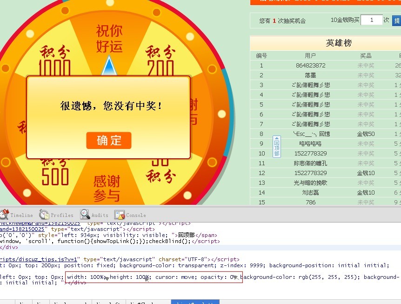Viewport: 401px width, 304px height.
Task: Confirm the dialog with the 确定 button
Action: click(x=109, y=141)
